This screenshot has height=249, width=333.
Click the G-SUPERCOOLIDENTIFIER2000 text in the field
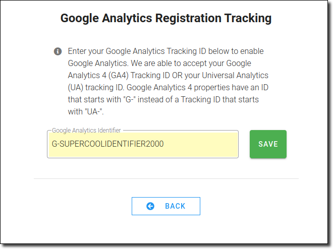coord(107,144)
